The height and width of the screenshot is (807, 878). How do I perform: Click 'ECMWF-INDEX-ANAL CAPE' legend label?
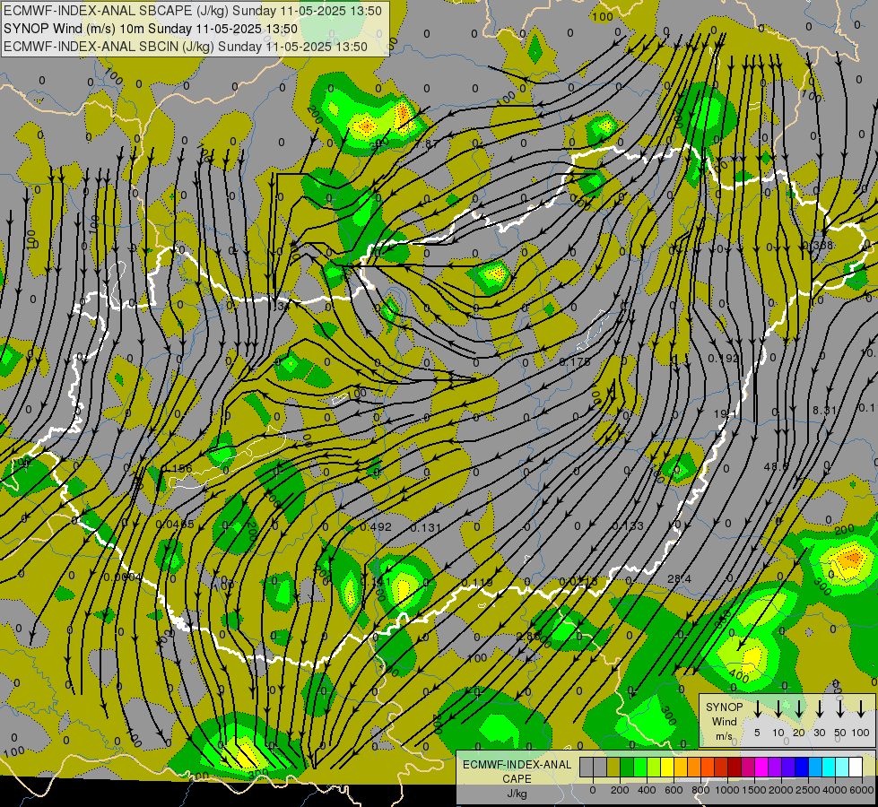click(x=517, y=771)
